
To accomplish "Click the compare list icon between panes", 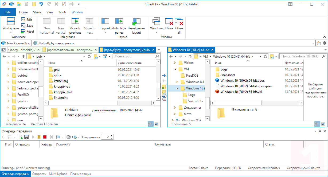I will 164,99.
